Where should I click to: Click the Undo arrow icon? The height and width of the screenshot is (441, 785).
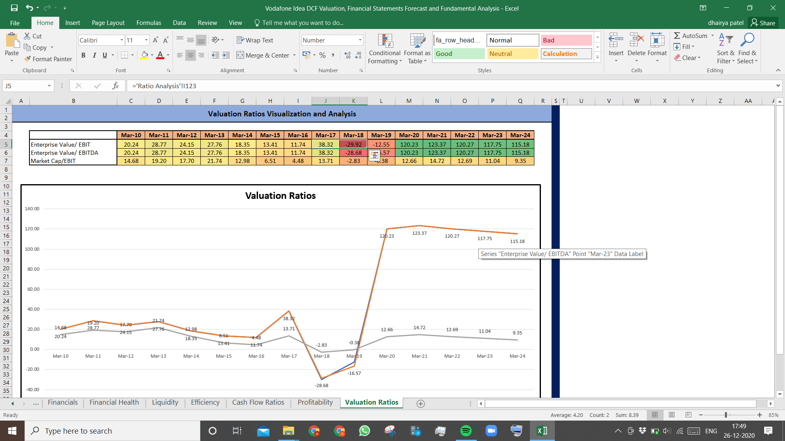[29, 8]
